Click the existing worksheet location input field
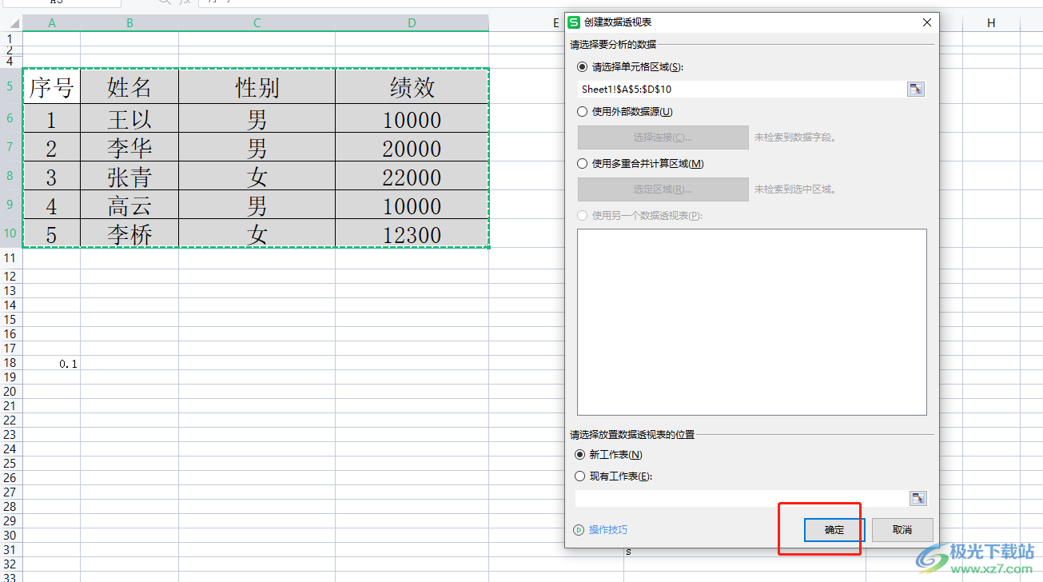The image size is (1043, 582). point(741,498)
